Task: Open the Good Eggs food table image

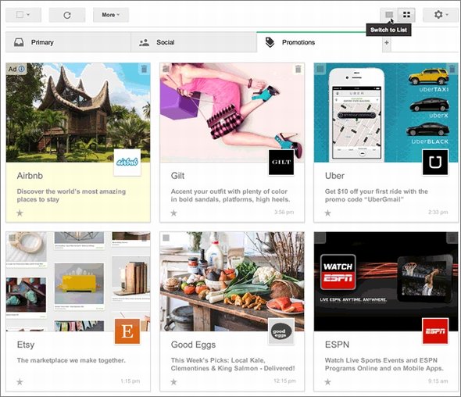Action: (232, 281)
